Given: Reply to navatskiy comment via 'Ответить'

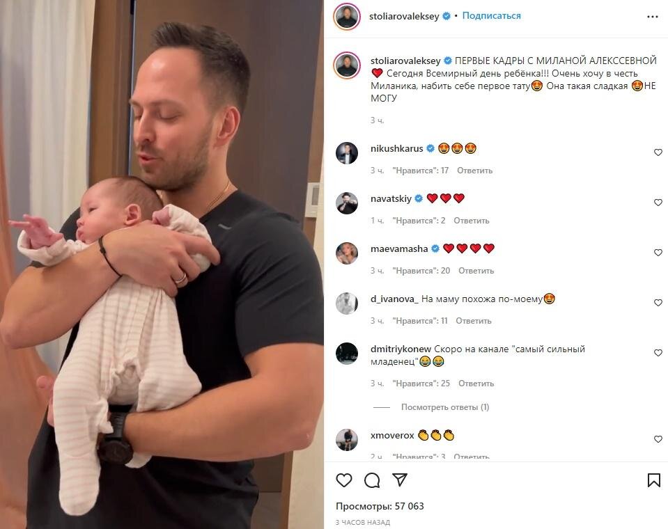Looking at the screenshot, I should (471, 221).
